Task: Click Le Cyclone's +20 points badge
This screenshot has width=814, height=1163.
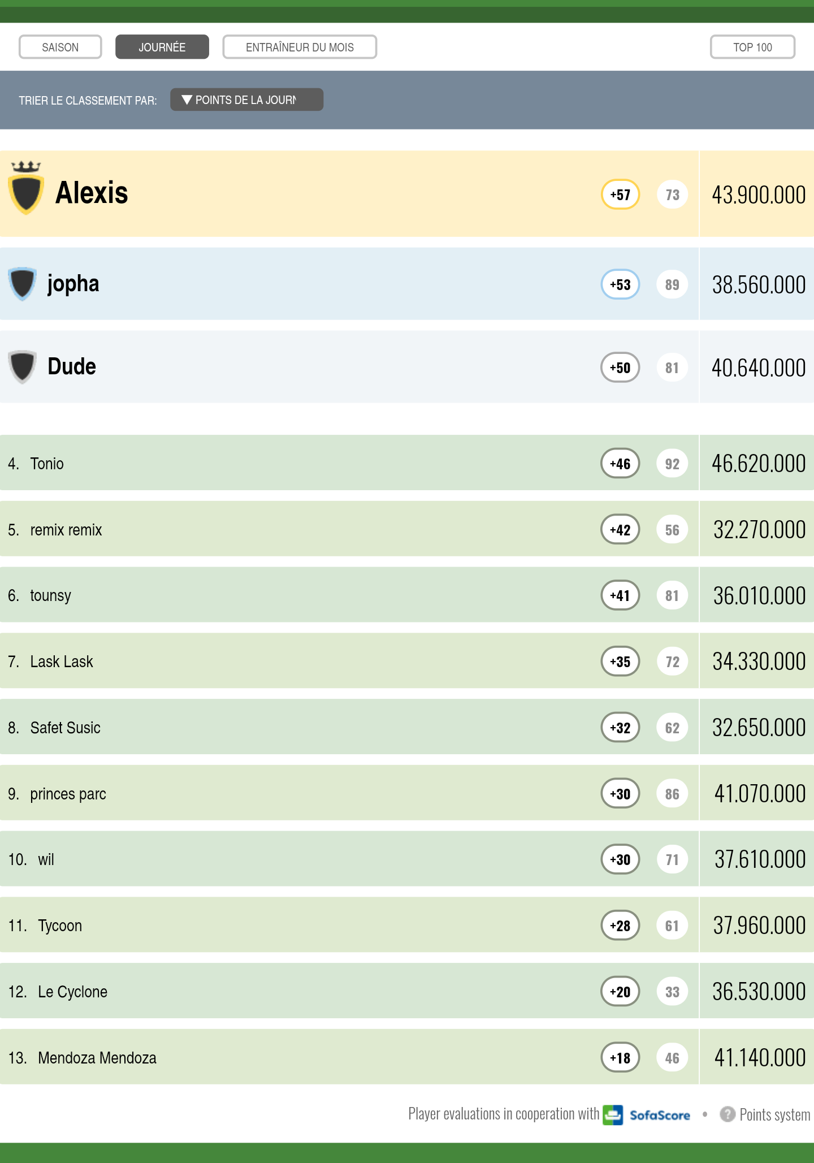Action: tap(620, 992)
